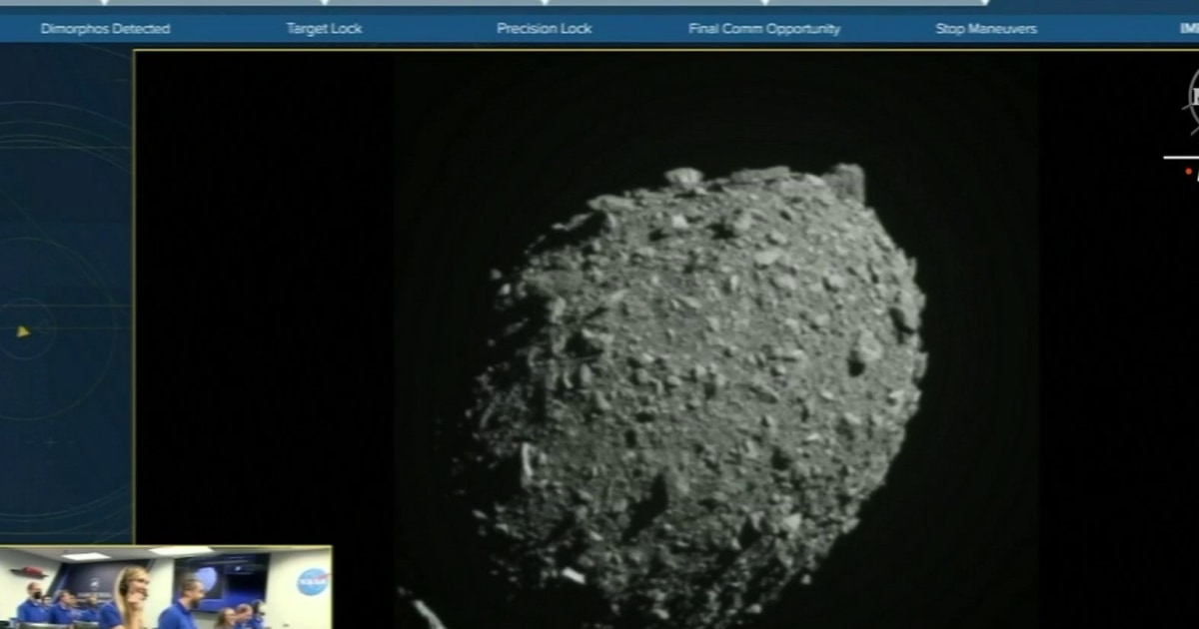Select the Precision Lock tab

click(544, 29)
